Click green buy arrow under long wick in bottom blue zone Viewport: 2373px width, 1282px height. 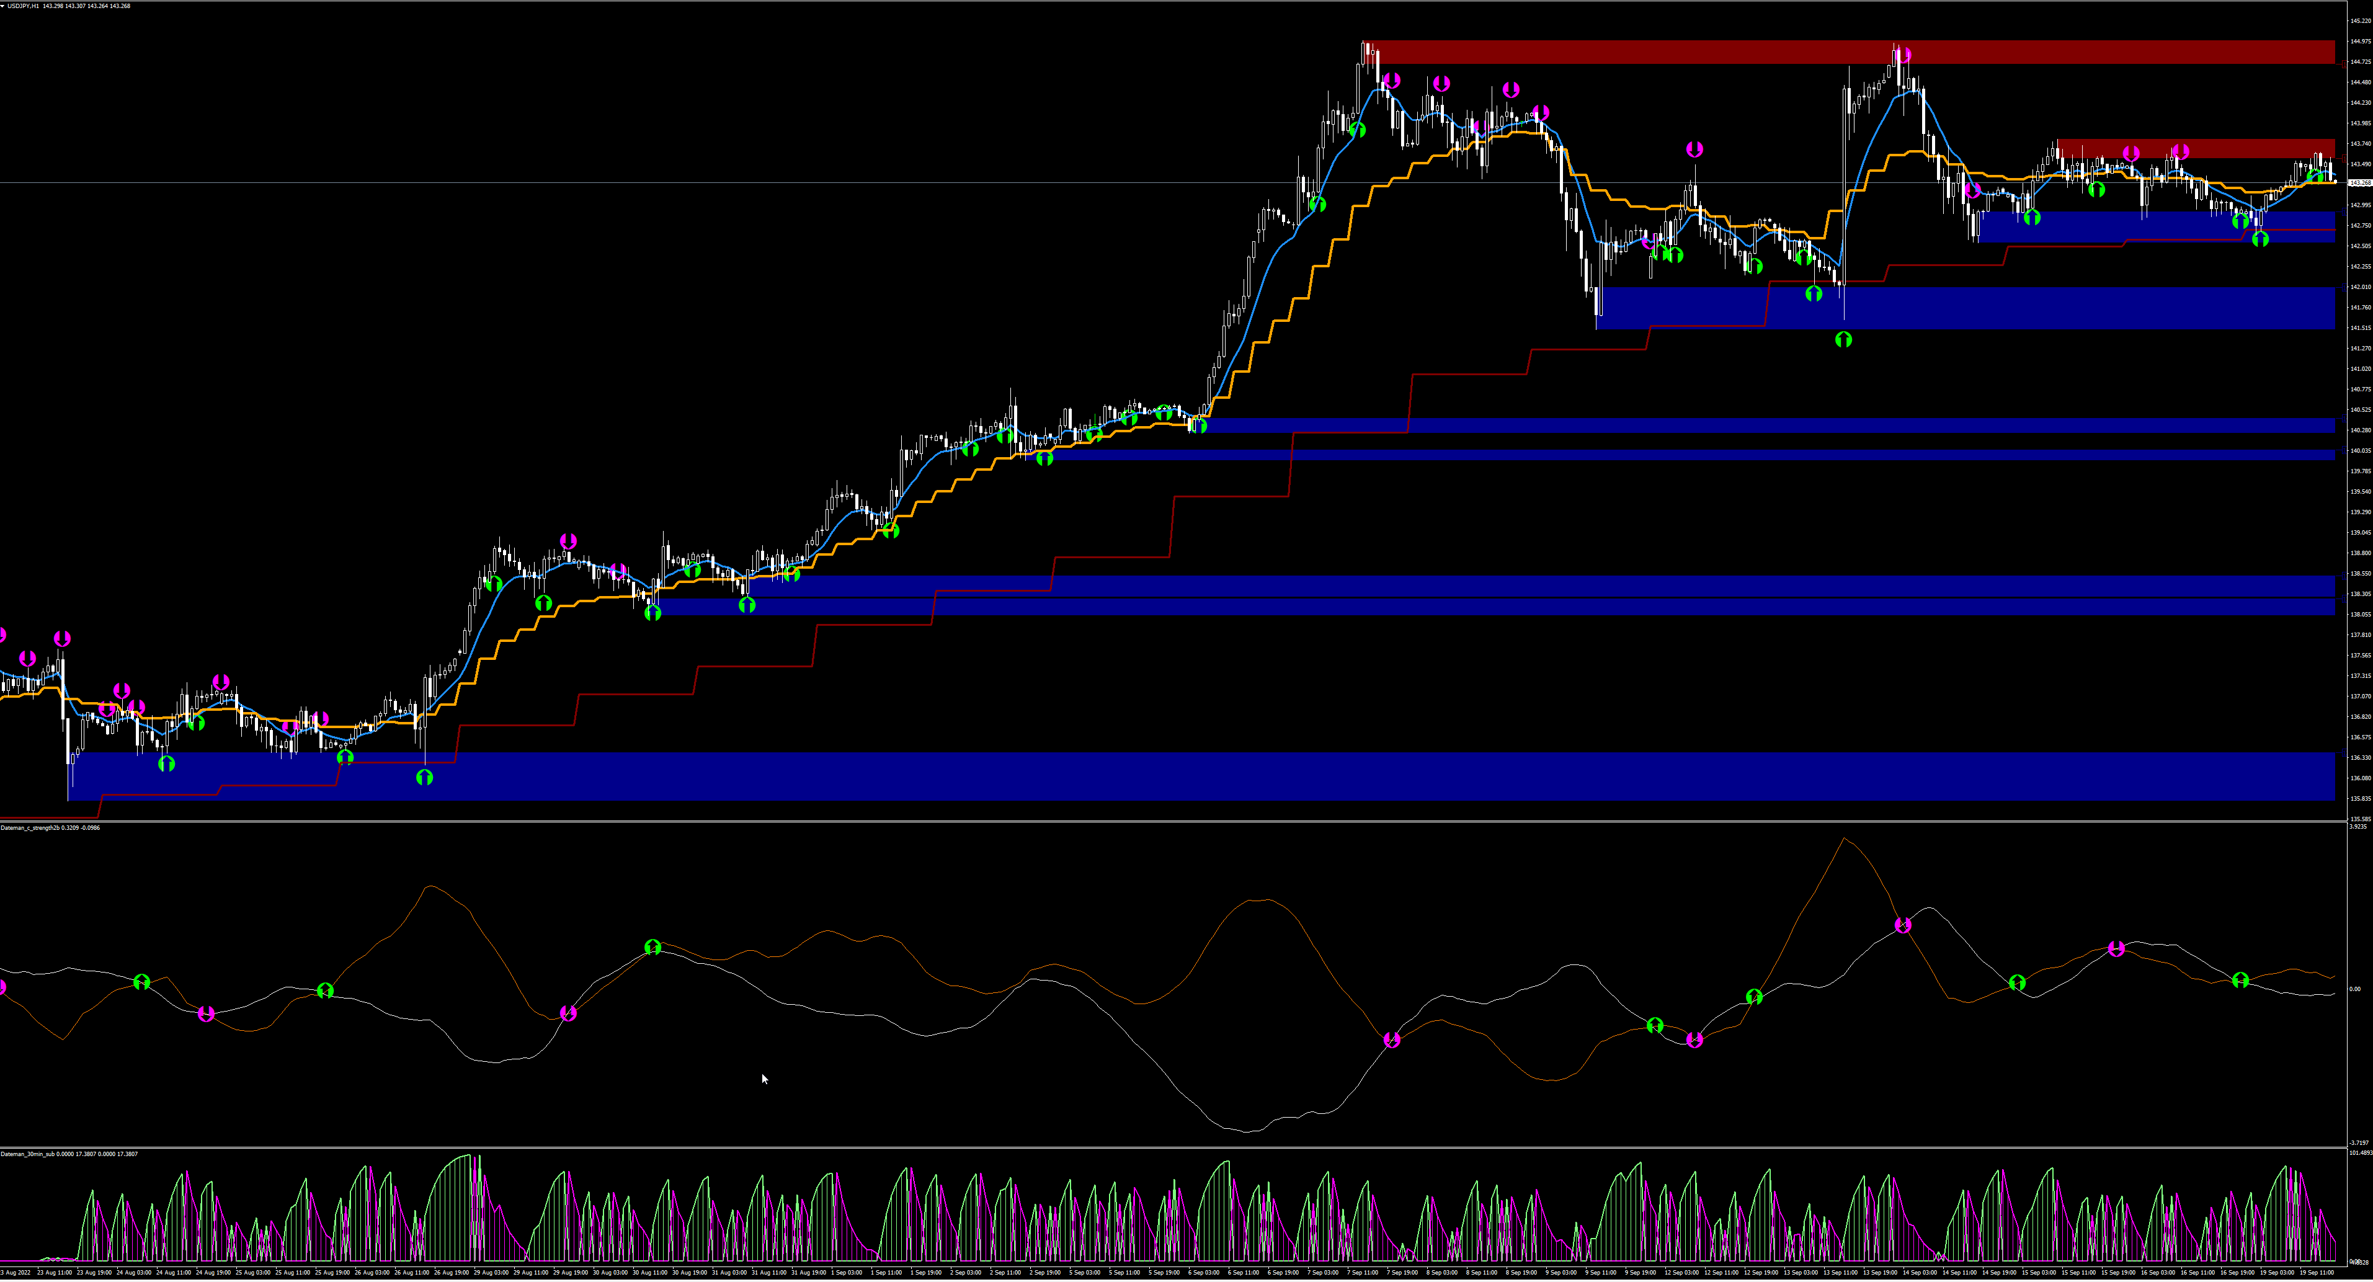(424, 778)
